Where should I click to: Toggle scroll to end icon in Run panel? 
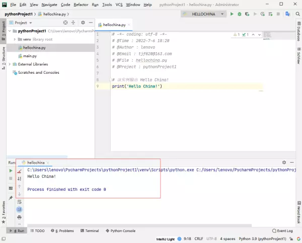[19, 209]
